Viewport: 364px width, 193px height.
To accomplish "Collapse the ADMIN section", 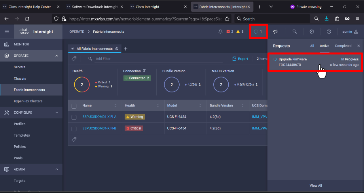I will pos(57,169).
